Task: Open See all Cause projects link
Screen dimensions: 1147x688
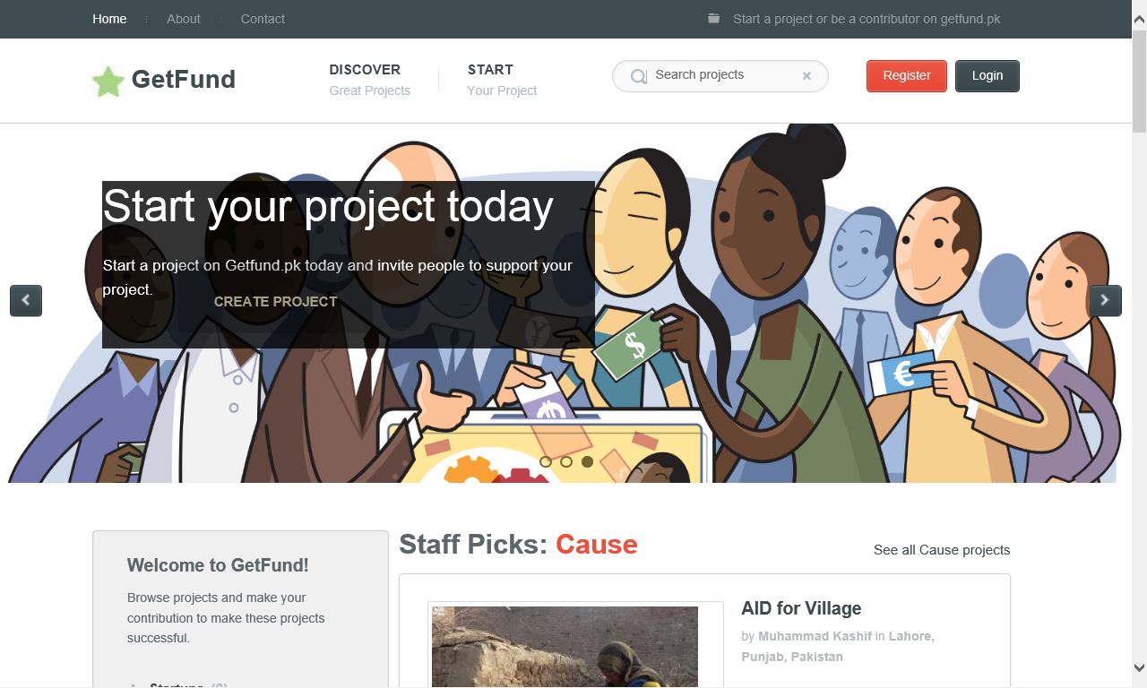Action: 942,550
